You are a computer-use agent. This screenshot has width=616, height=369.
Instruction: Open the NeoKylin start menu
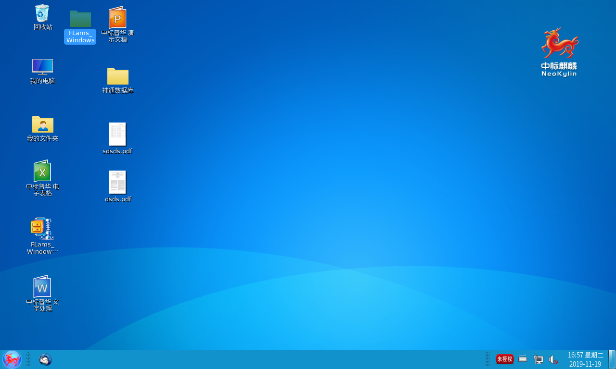pyautogui.click(x=12, y=359)
